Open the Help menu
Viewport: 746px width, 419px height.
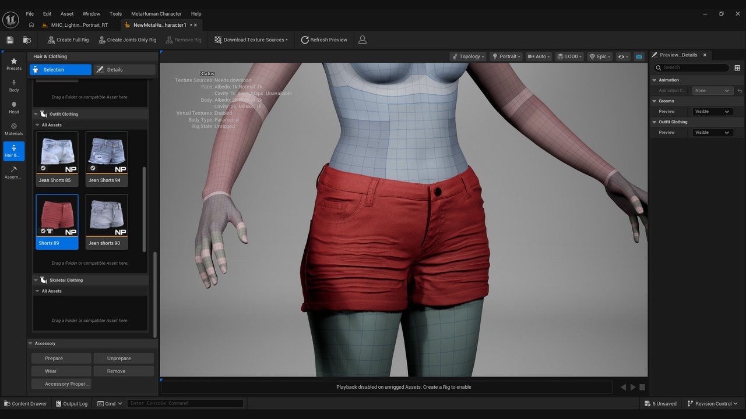[x=196, y=13]
